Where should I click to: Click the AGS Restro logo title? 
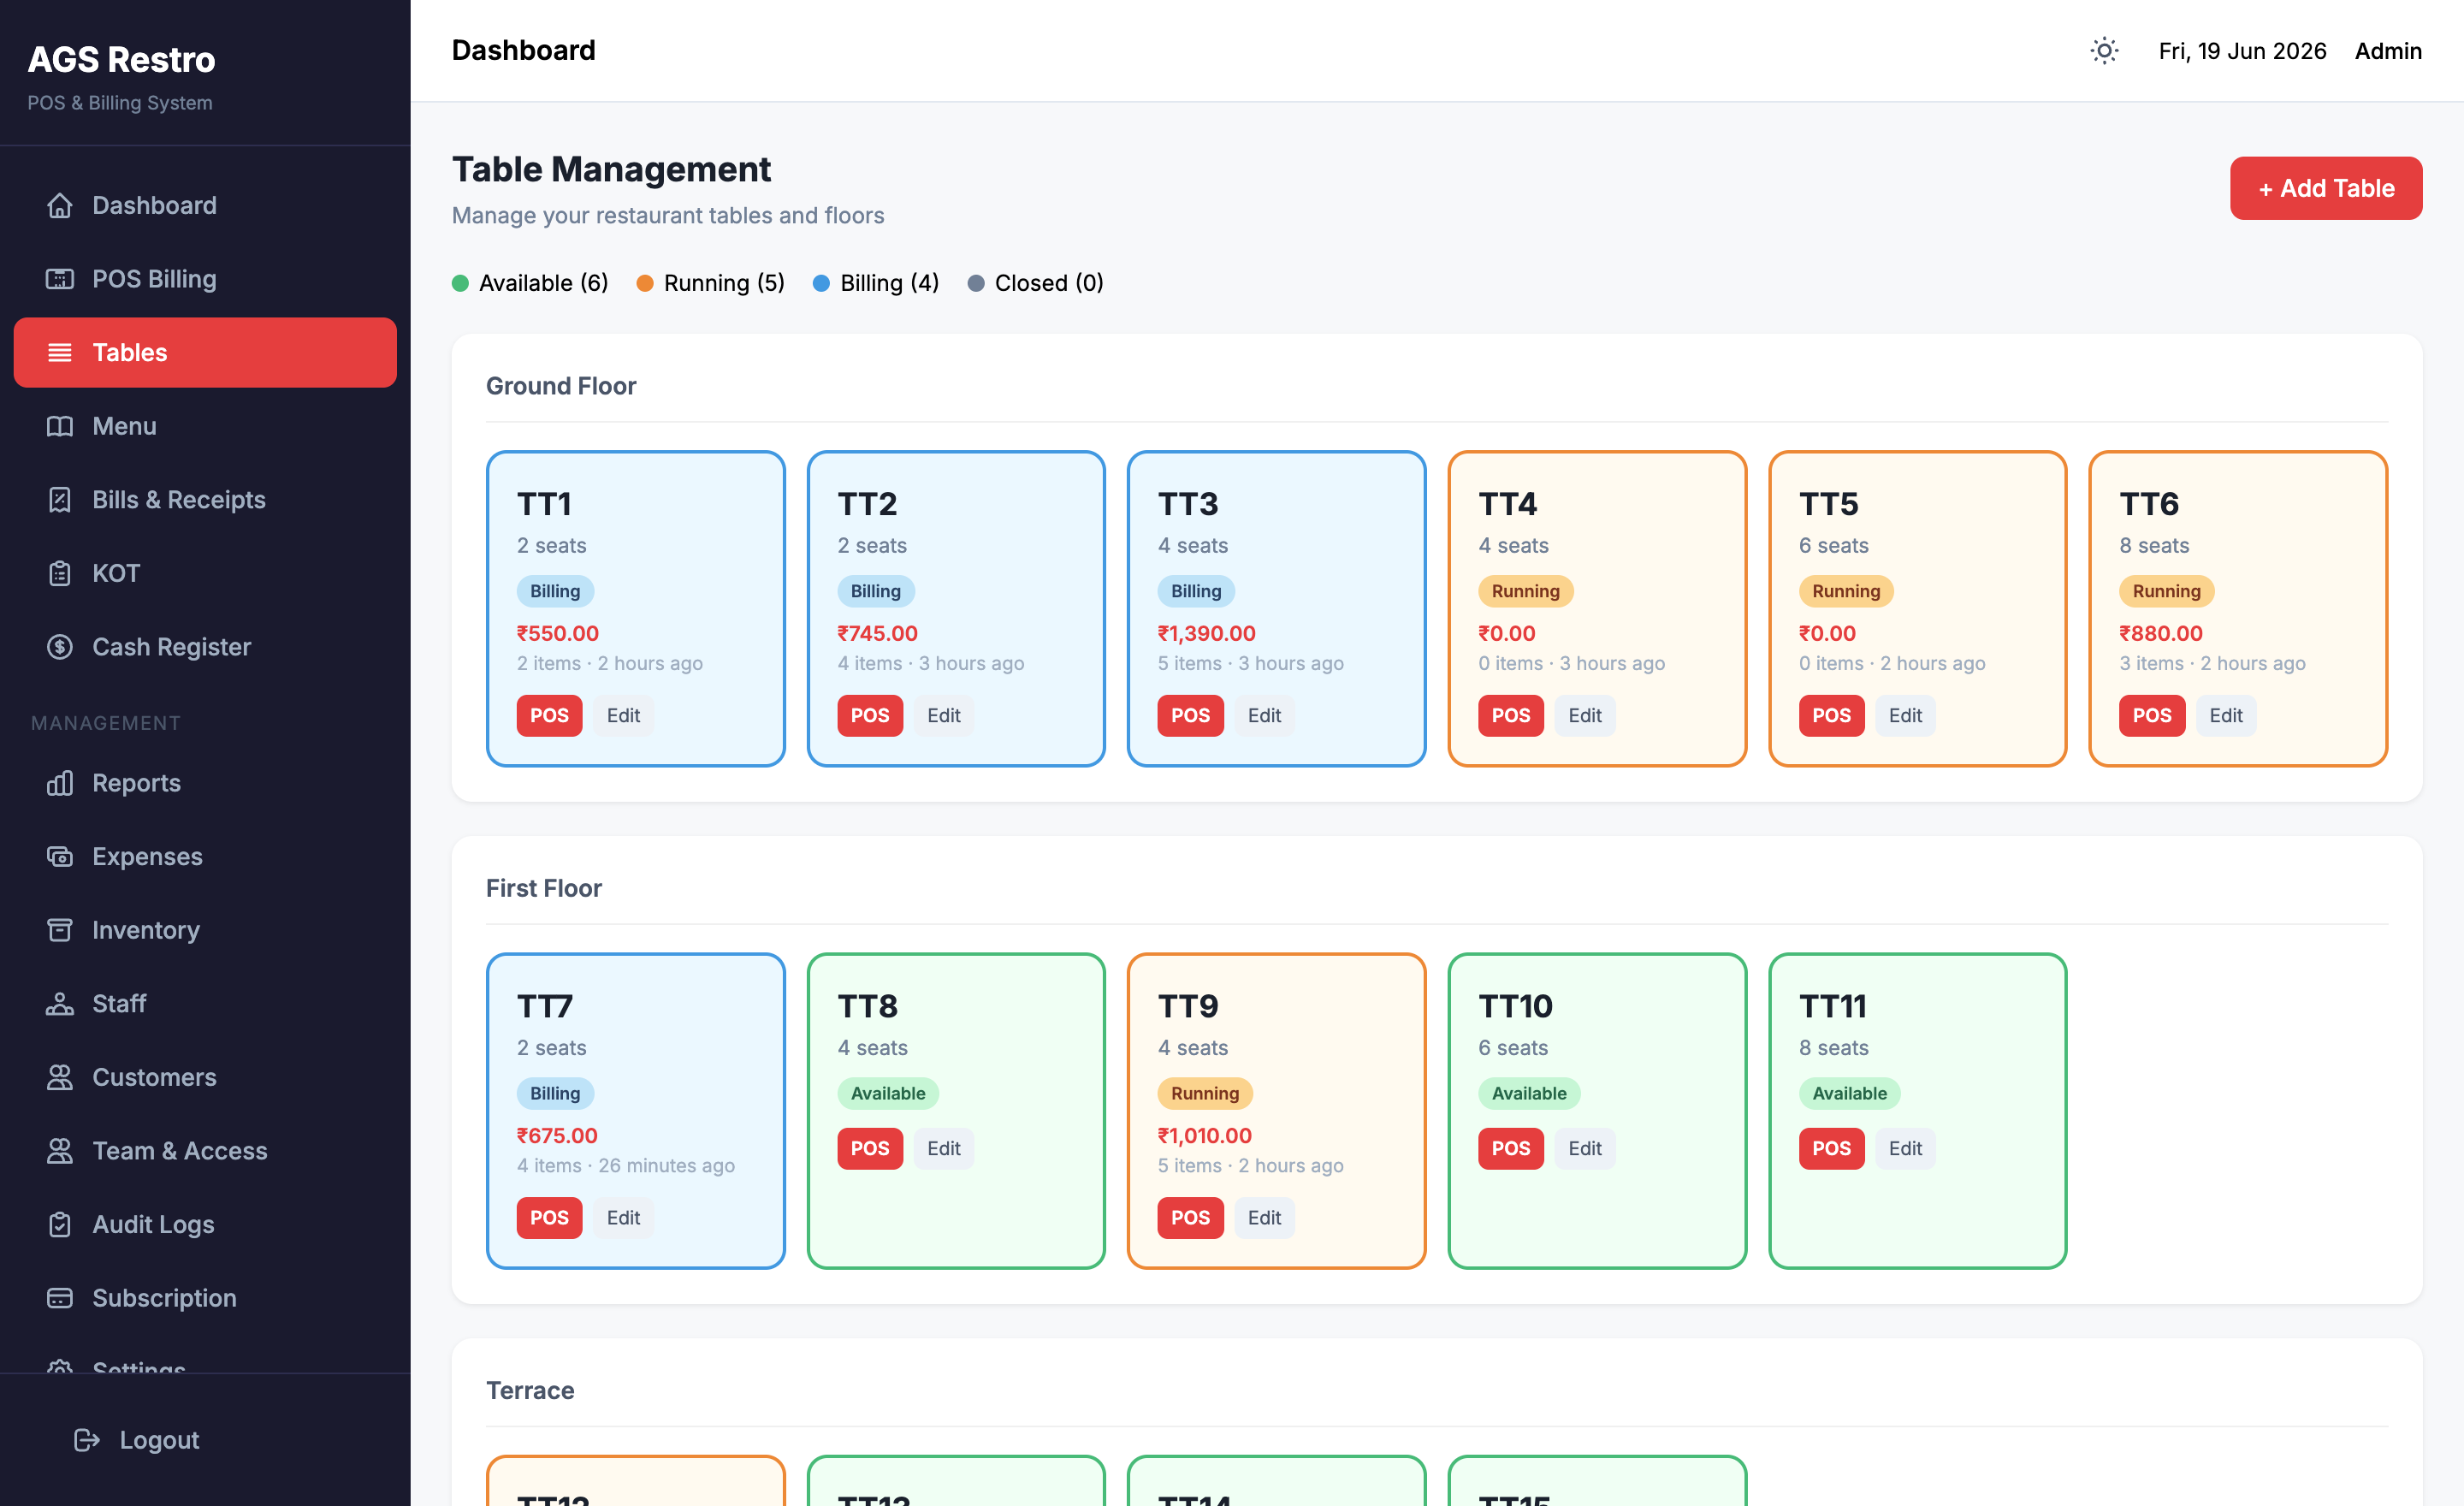(121, 60)
